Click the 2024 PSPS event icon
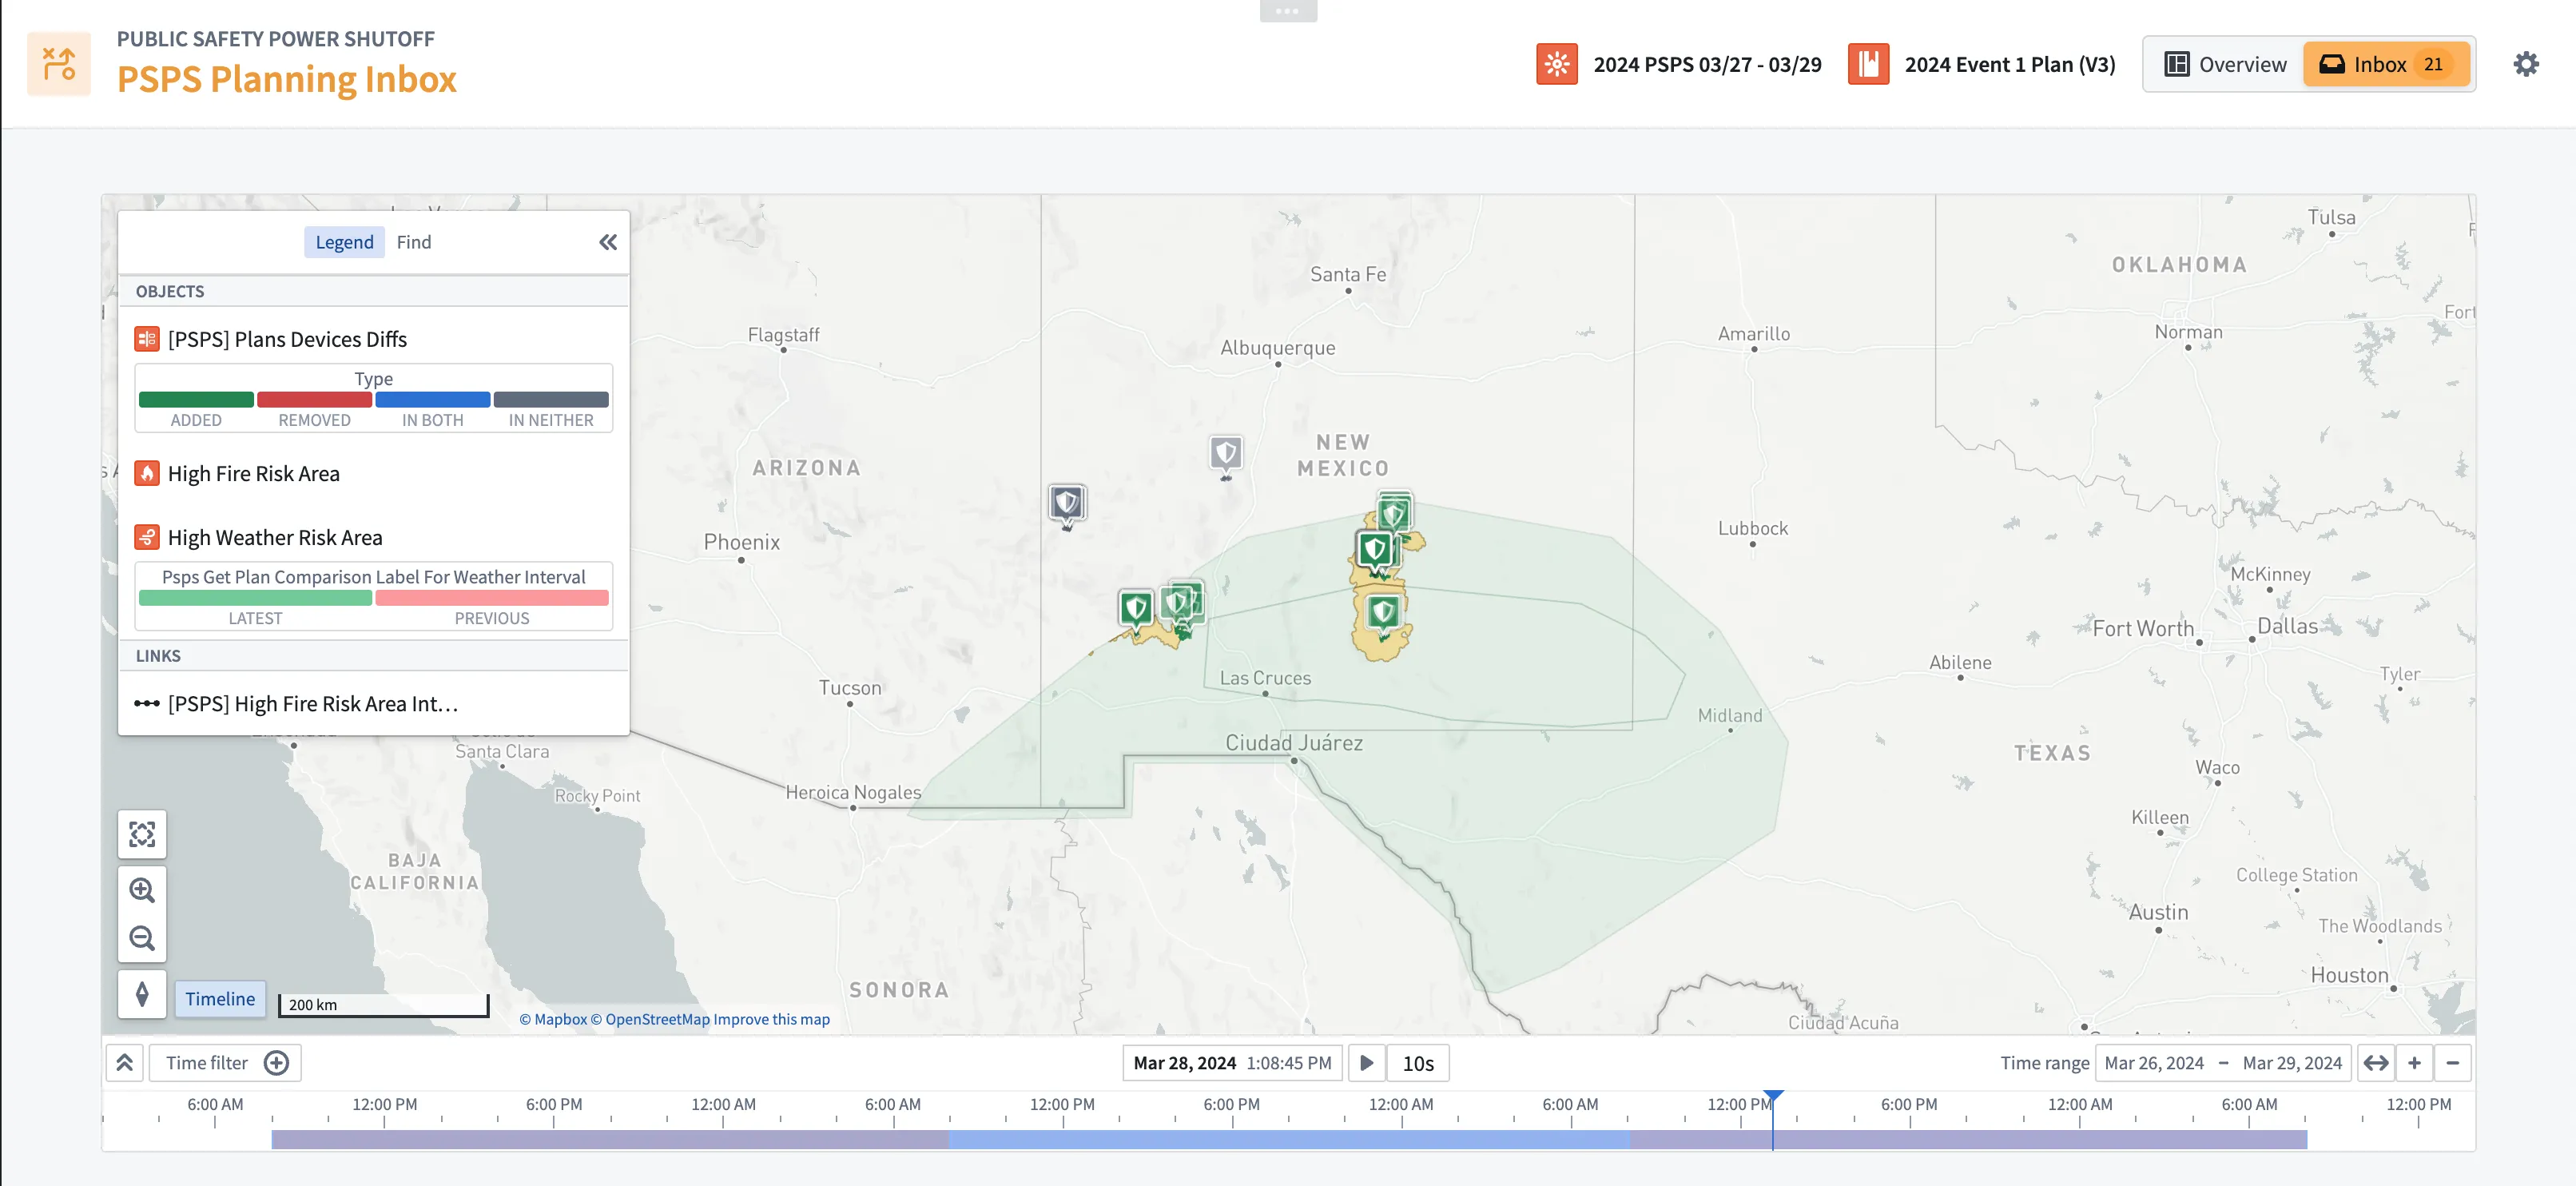The height and width of the screenshot is (1186, 2576). click(x=1556, y=64)
